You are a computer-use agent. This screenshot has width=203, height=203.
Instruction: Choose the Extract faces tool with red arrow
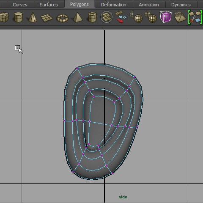click(121, 17)
